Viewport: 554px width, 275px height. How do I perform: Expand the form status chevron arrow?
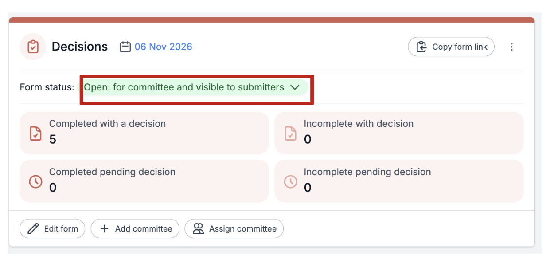click(x=295, y=87)
